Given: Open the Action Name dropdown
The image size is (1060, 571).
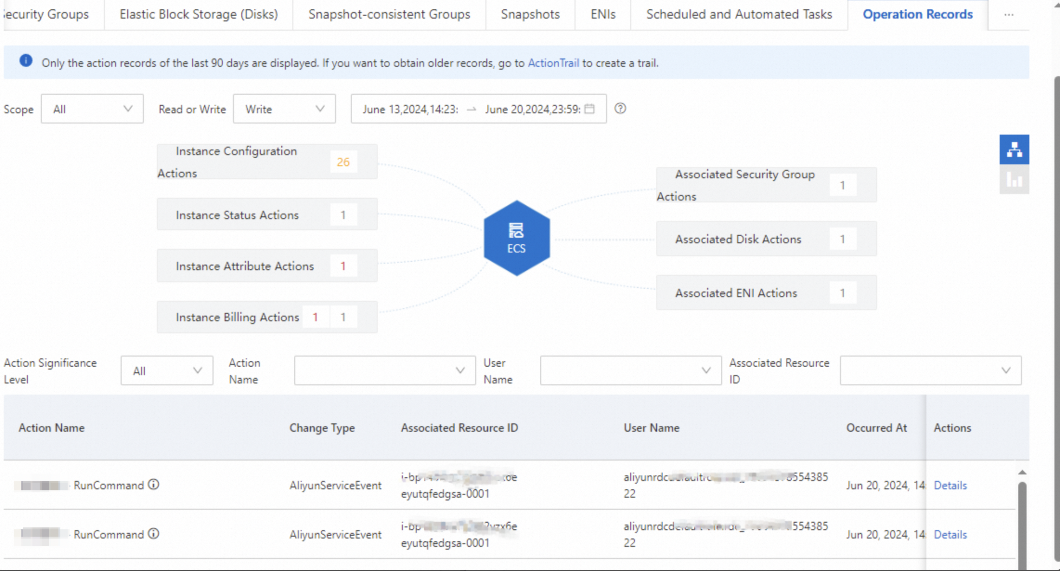Looking at the screenshot, I should point(385,370).
